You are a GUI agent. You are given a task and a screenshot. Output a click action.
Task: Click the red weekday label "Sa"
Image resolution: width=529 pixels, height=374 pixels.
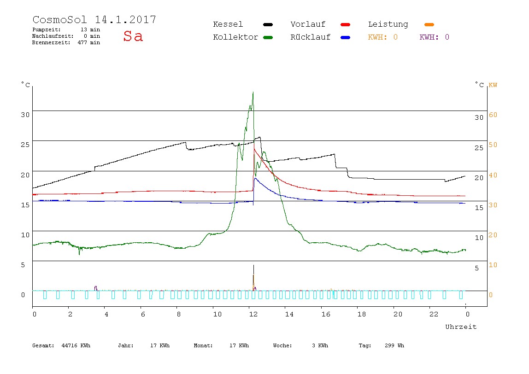(133, 36)
